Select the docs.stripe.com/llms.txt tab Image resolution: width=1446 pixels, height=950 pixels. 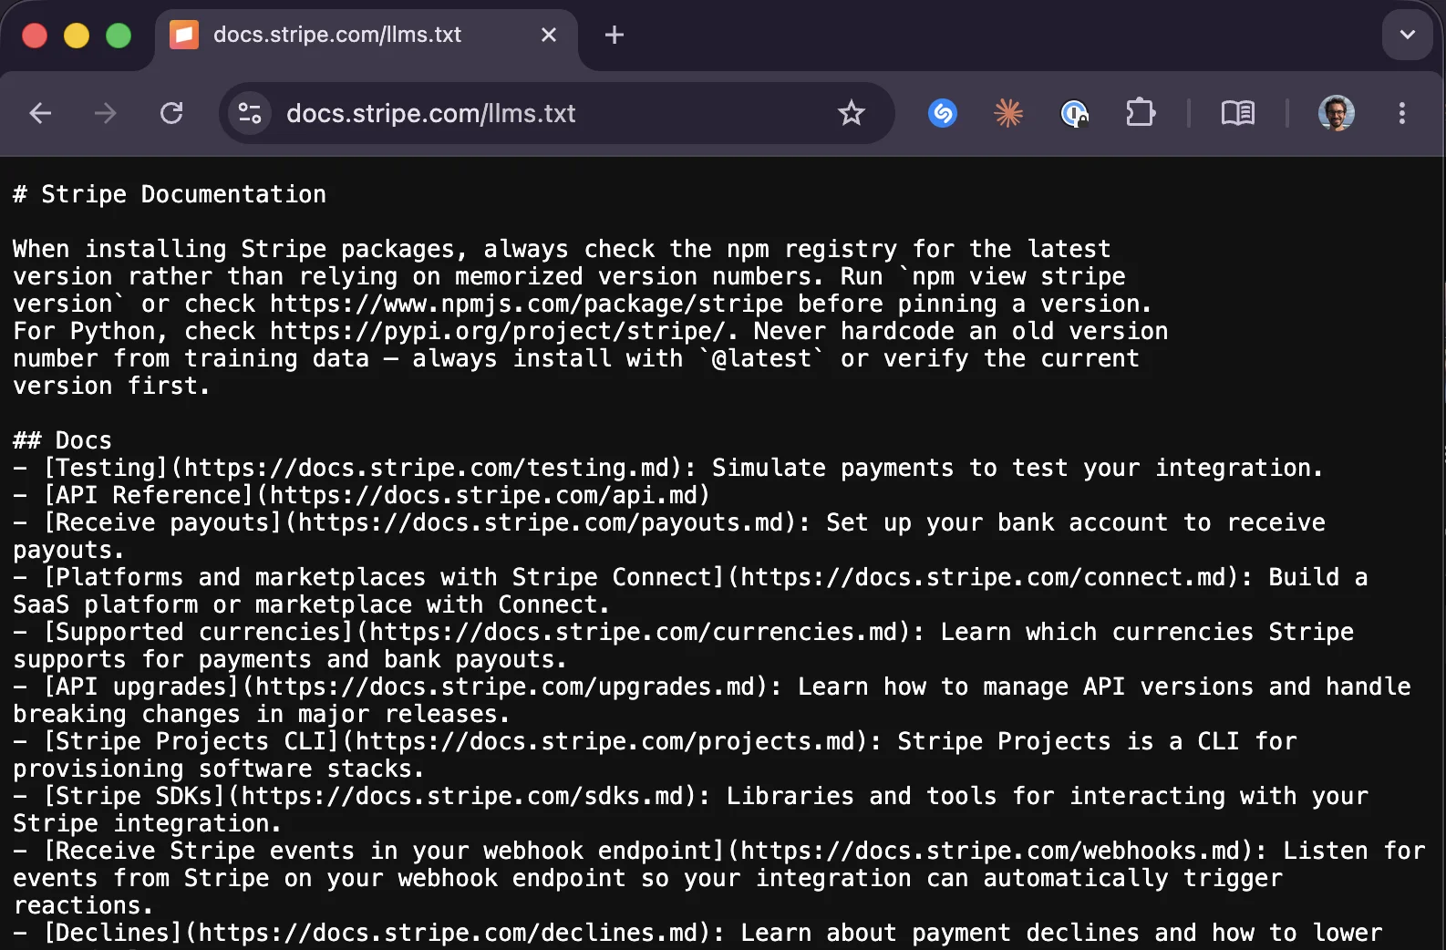(366, 35)
